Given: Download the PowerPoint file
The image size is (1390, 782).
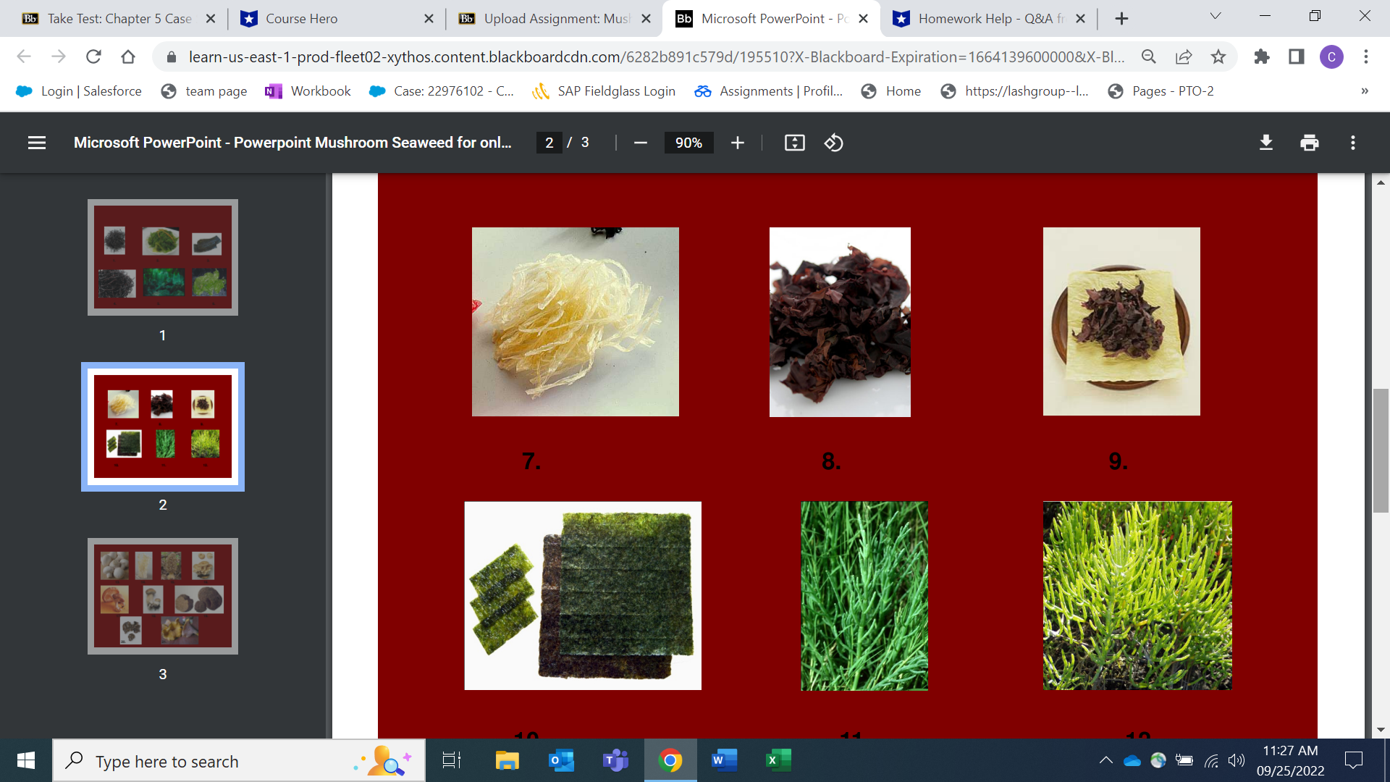Looking at the screenshot, I should coord(1265,143).
